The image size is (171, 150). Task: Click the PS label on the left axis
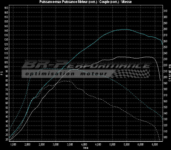tap(2, 73)
